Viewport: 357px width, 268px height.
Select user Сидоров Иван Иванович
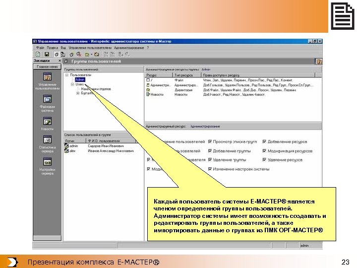click(x=106, y=146)
